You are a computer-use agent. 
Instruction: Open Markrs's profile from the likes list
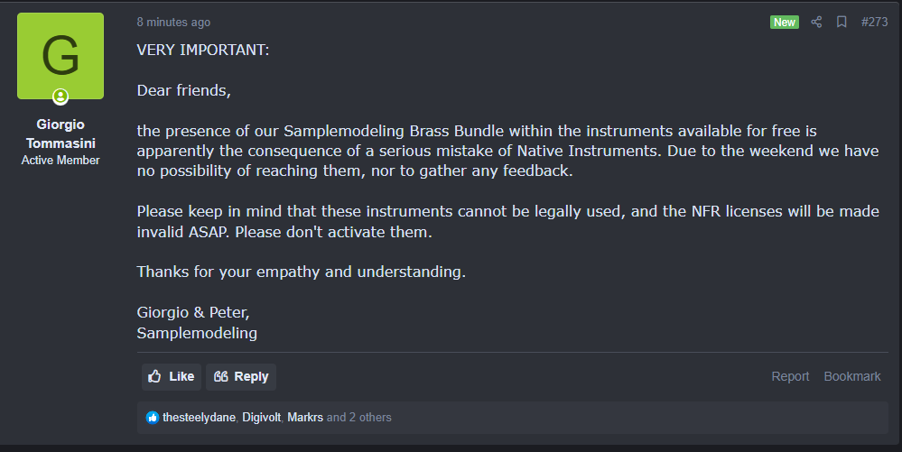pyautogui.click(x=306, y=418)
